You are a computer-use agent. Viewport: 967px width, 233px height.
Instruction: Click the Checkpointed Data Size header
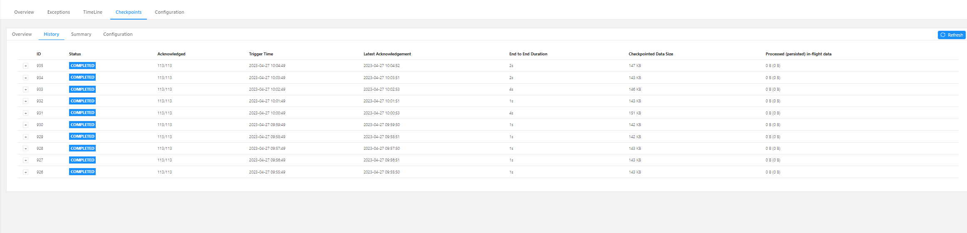(651, 54)
